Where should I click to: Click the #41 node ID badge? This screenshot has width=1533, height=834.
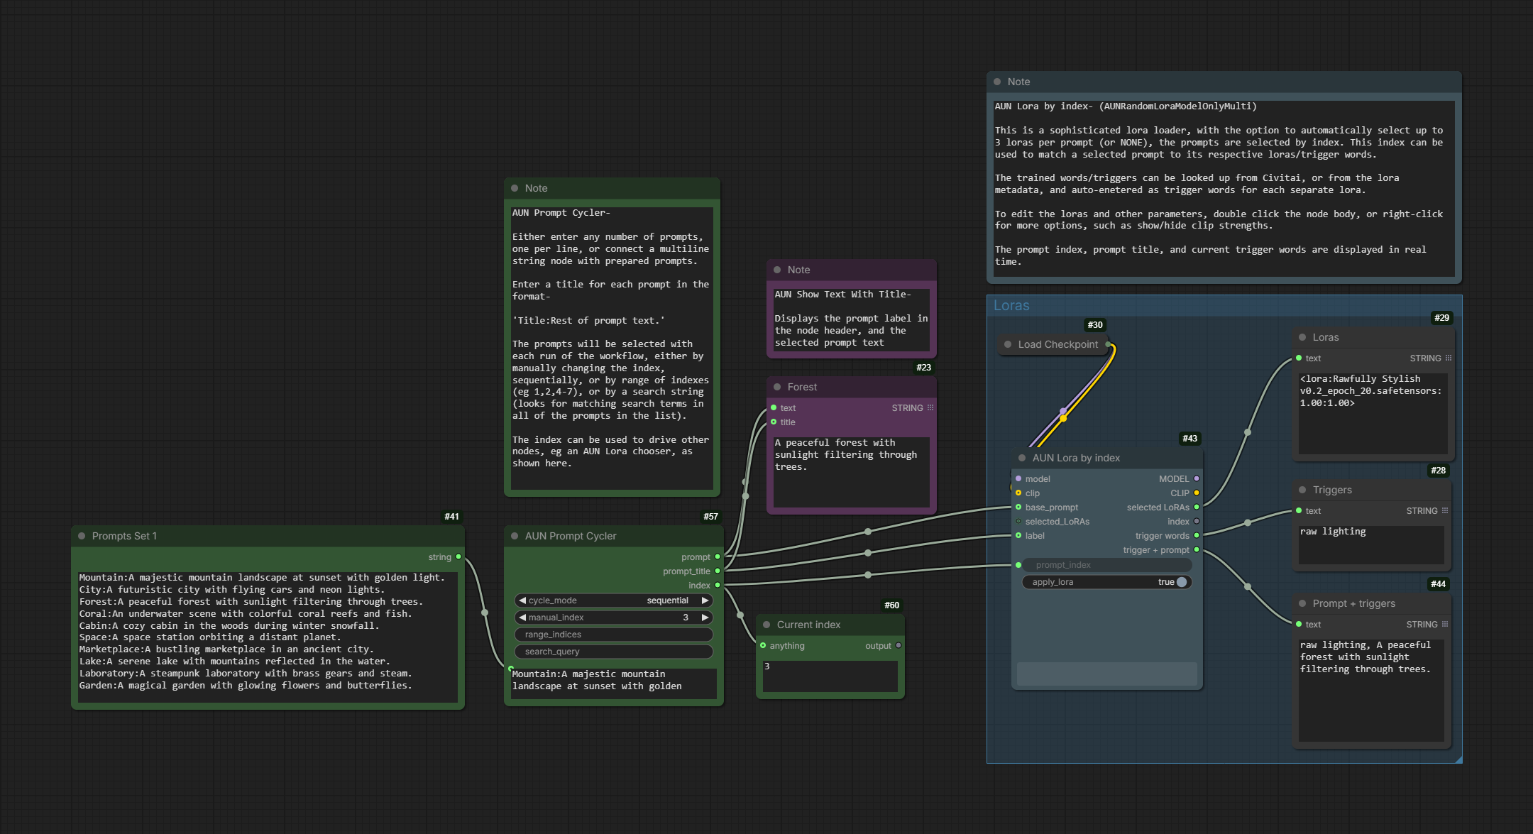(451, 517)
